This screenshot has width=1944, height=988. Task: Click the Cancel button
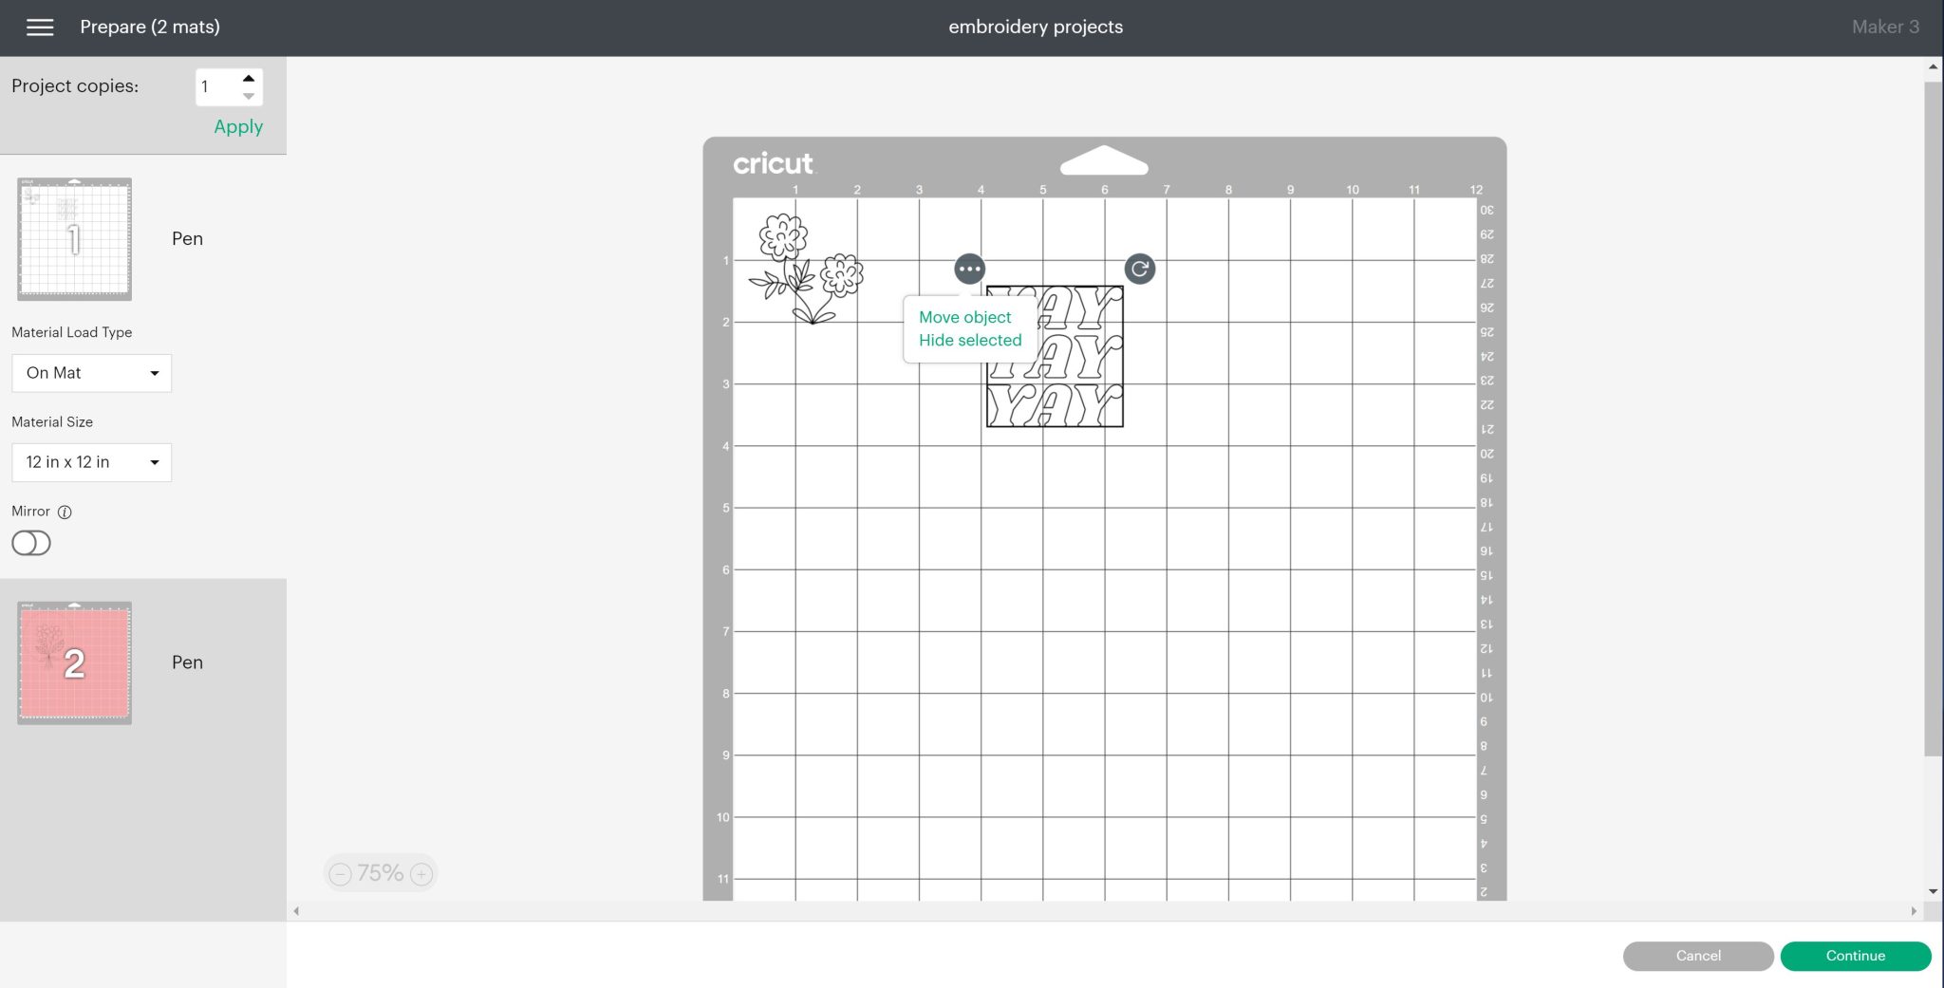(x=1698, y=956)
